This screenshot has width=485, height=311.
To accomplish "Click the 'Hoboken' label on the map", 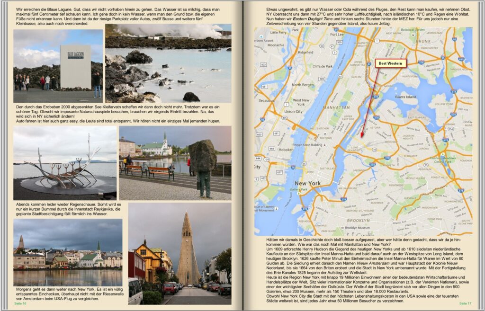I will click(x=286, y=150).
